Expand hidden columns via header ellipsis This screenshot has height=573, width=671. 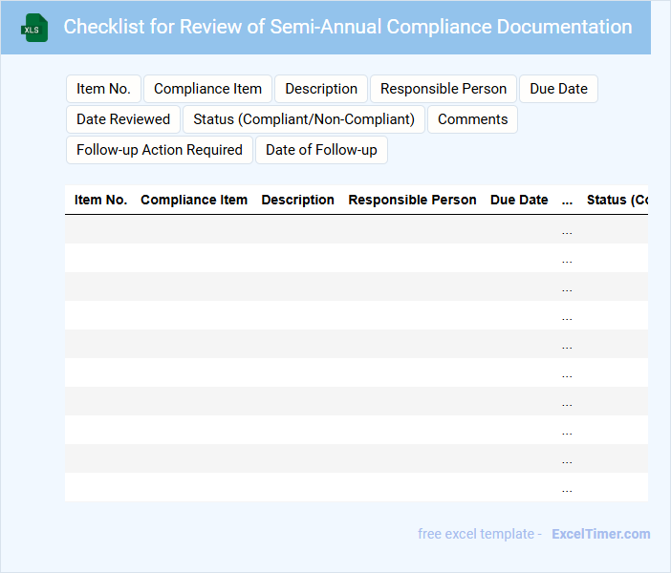[x=567, y=201]
